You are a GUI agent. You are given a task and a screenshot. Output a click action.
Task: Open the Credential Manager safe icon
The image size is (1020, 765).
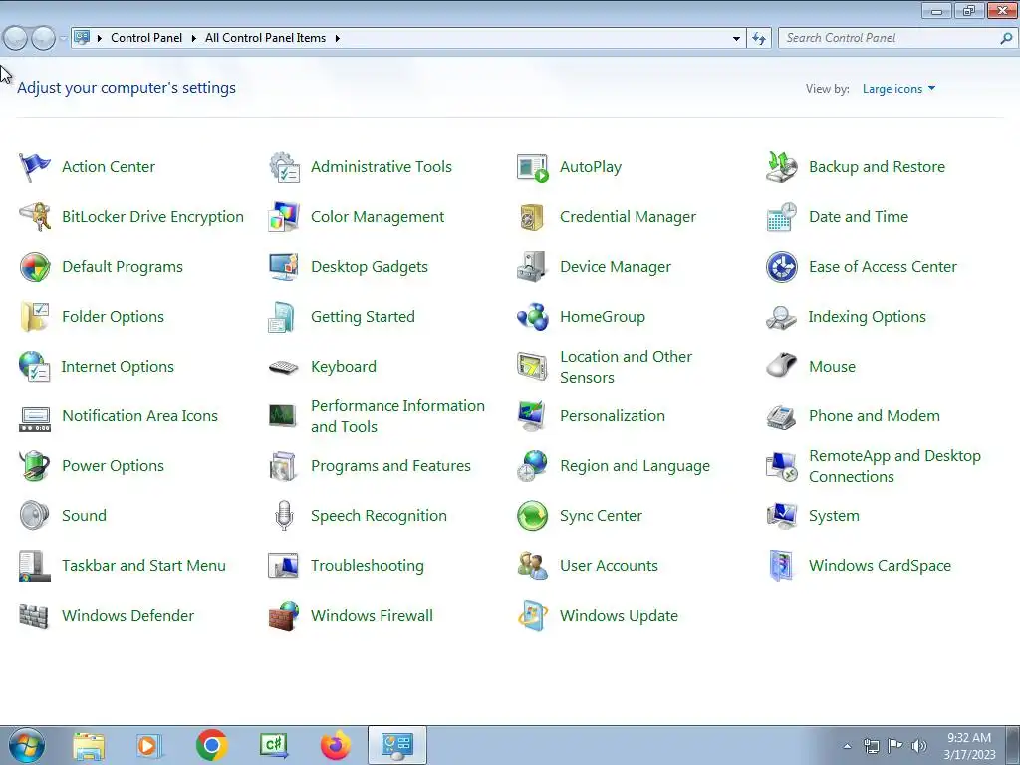533,216
